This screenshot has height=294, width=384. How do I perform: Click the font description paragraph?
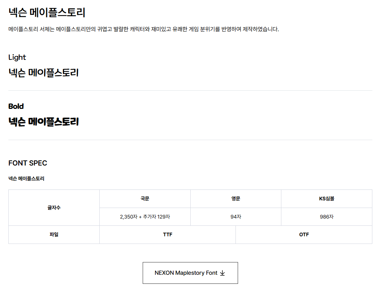[143, 29]
